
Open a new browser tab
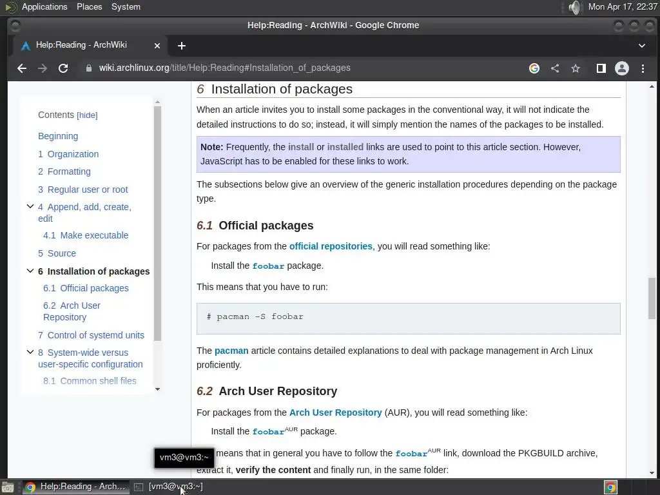[181, 46]
